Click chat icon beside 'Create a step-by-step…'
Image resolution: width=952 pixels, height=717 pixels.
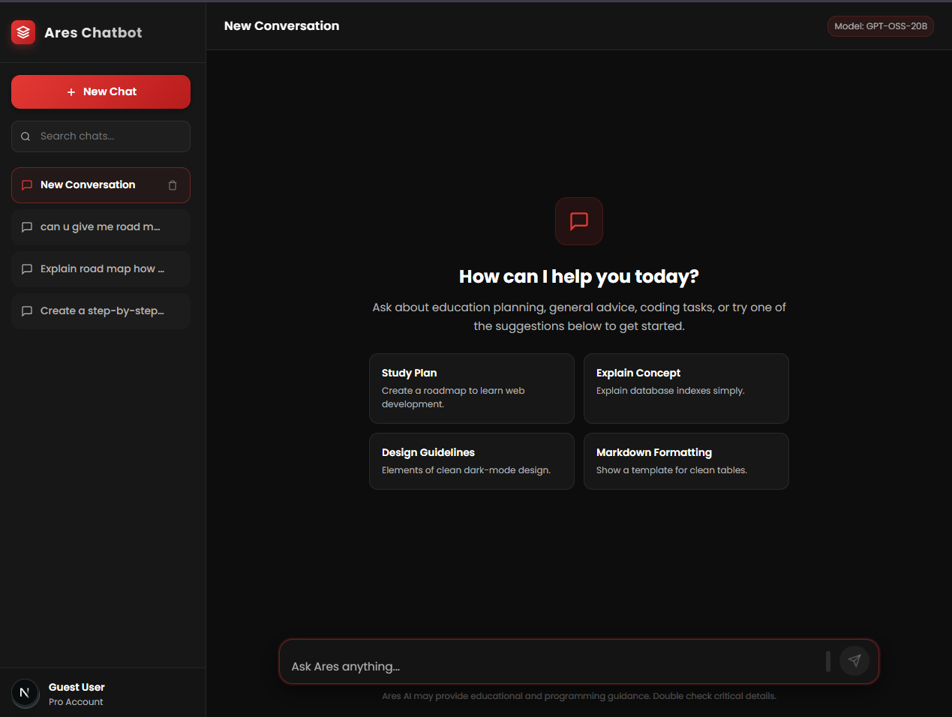pos(27,311)
